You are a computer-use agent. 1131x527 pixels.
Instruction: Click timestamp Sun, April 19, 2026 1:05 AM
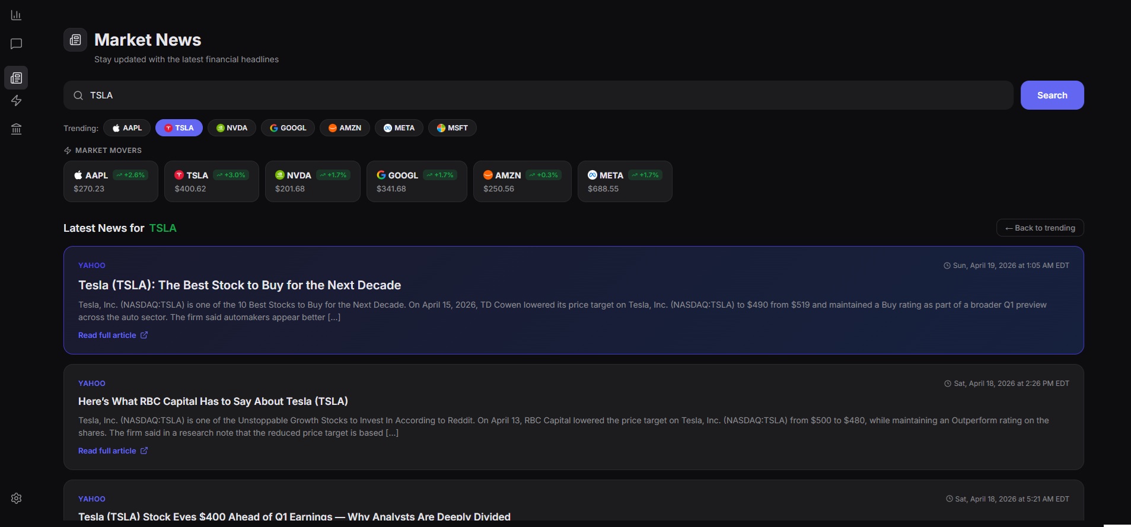(x=1006, y=266)
